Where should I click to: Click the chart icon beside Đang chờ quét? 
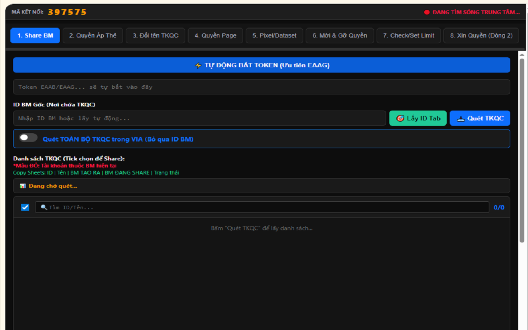(23, 186)
